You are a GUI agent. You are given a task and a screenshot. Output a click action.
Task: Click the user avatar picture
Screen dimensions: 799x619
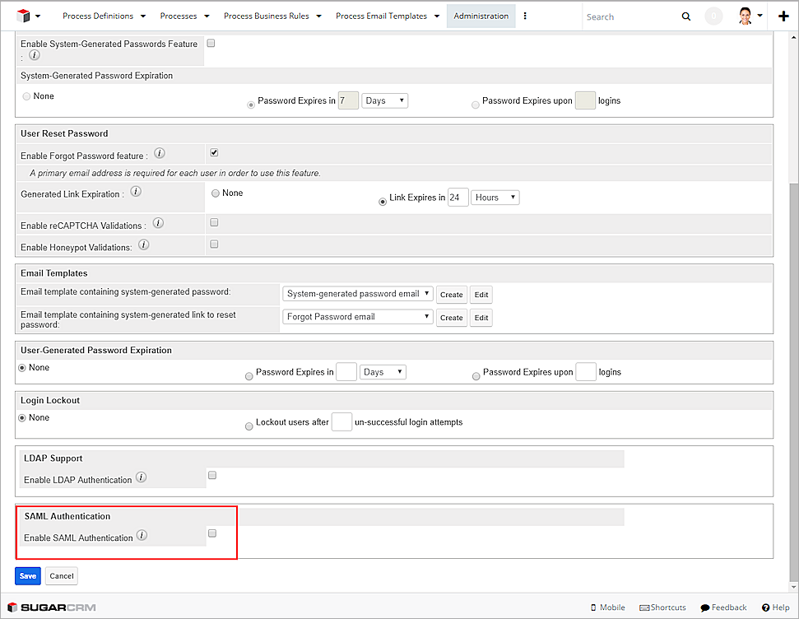pos(745,16)
